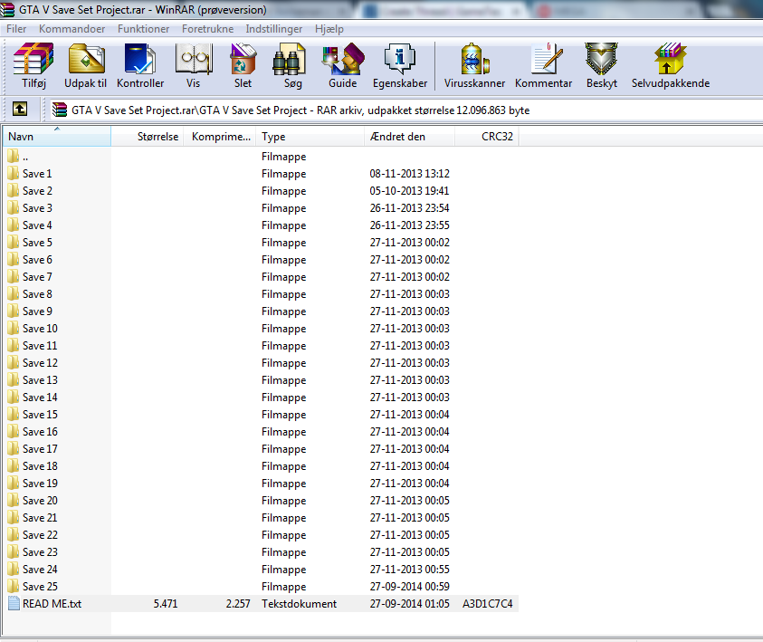763x642 pixels.
Task: Start the Virusskanner tool
Action: point(474,59)
